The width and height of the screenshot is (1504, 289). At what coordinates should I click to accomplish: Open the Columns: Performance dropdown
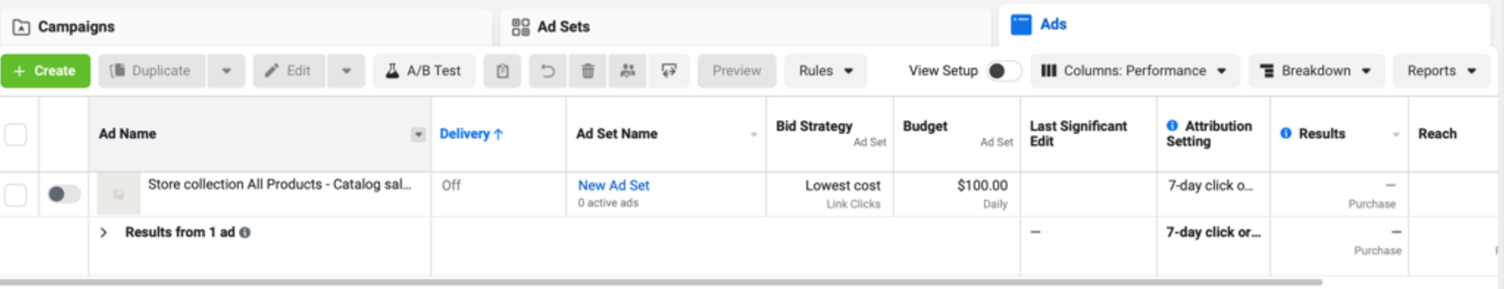click(1134, 71)
